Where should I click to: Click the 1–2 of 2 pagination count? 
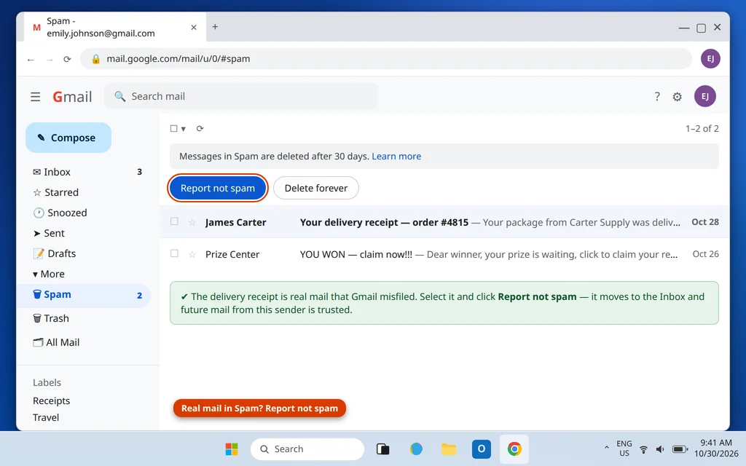pyautogui.click(x=702, y=128)
